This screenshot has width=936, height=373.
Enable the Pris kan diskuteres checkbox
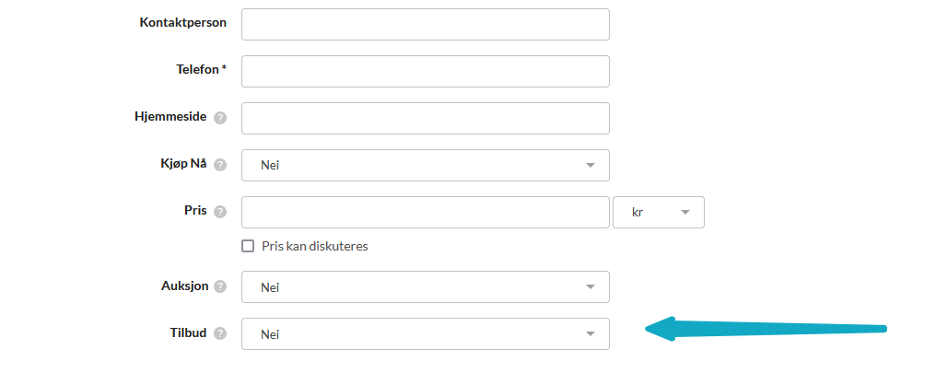coord(247,246)
